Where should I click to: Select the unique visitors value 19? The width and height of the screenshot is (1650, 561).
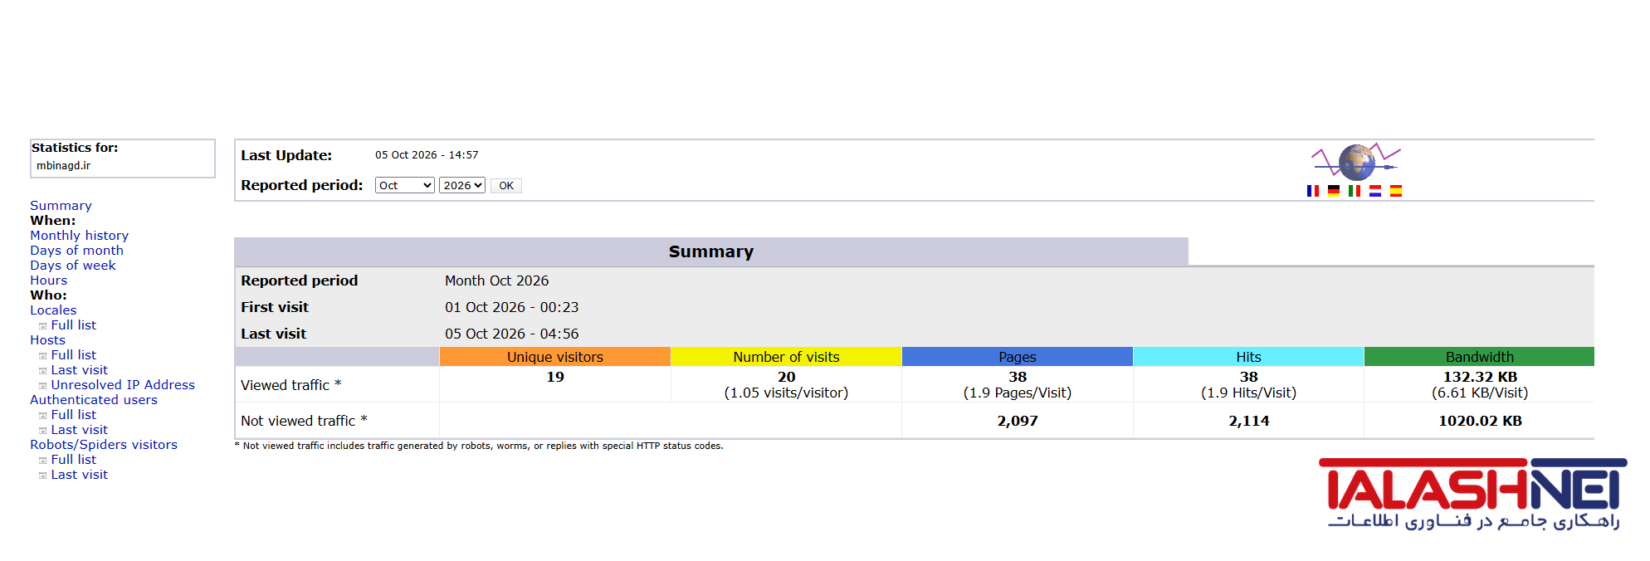pos(555,377)
